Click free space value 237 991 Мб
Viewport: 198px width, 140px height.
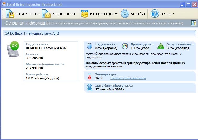click(34, 68)
